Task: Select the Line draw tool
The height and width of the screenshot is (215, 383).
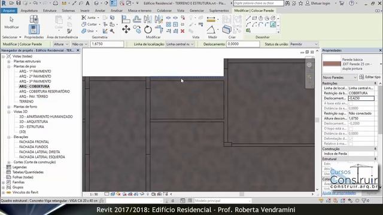Action: 248,19
